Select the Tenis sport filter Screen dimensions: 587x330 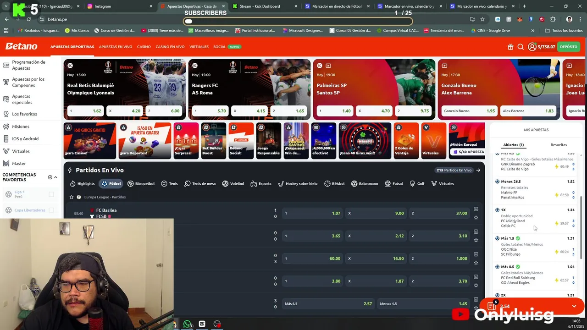coord(169,183)
